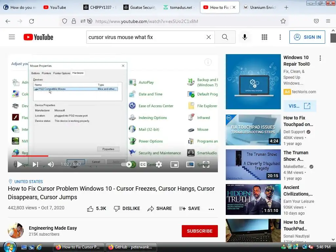The image size is (336, 252).
Task: Click Show Desktop quick launch icon
Action: (24, 247)
